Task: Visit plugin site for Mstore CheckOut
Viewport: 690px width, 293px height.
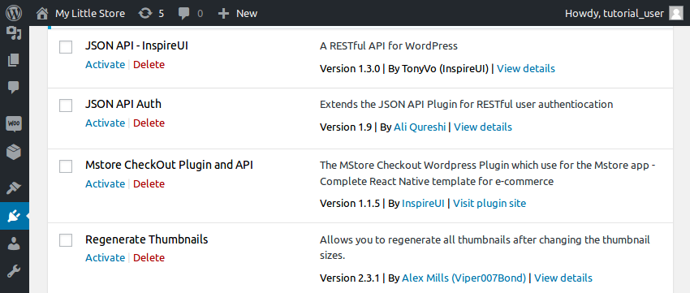Action: click(489, 203)
